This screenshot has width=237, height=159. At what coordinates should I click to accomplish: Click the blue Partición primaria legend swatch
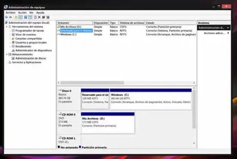[80, 147]
